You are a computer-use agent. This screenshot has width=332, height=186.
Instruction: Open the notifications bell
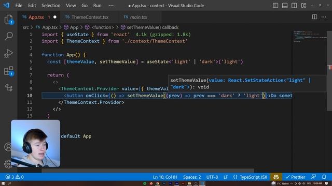pyautogui.click(x=324, y=177)
